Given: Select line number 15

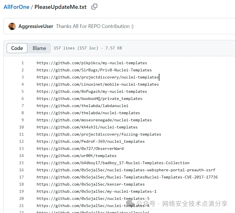Looking at the screenshot, I should tap(21, 163).
